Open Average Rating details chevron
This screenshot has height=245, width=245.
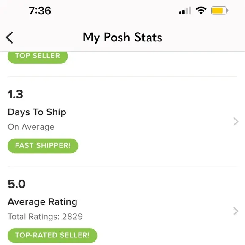[236, 211]
